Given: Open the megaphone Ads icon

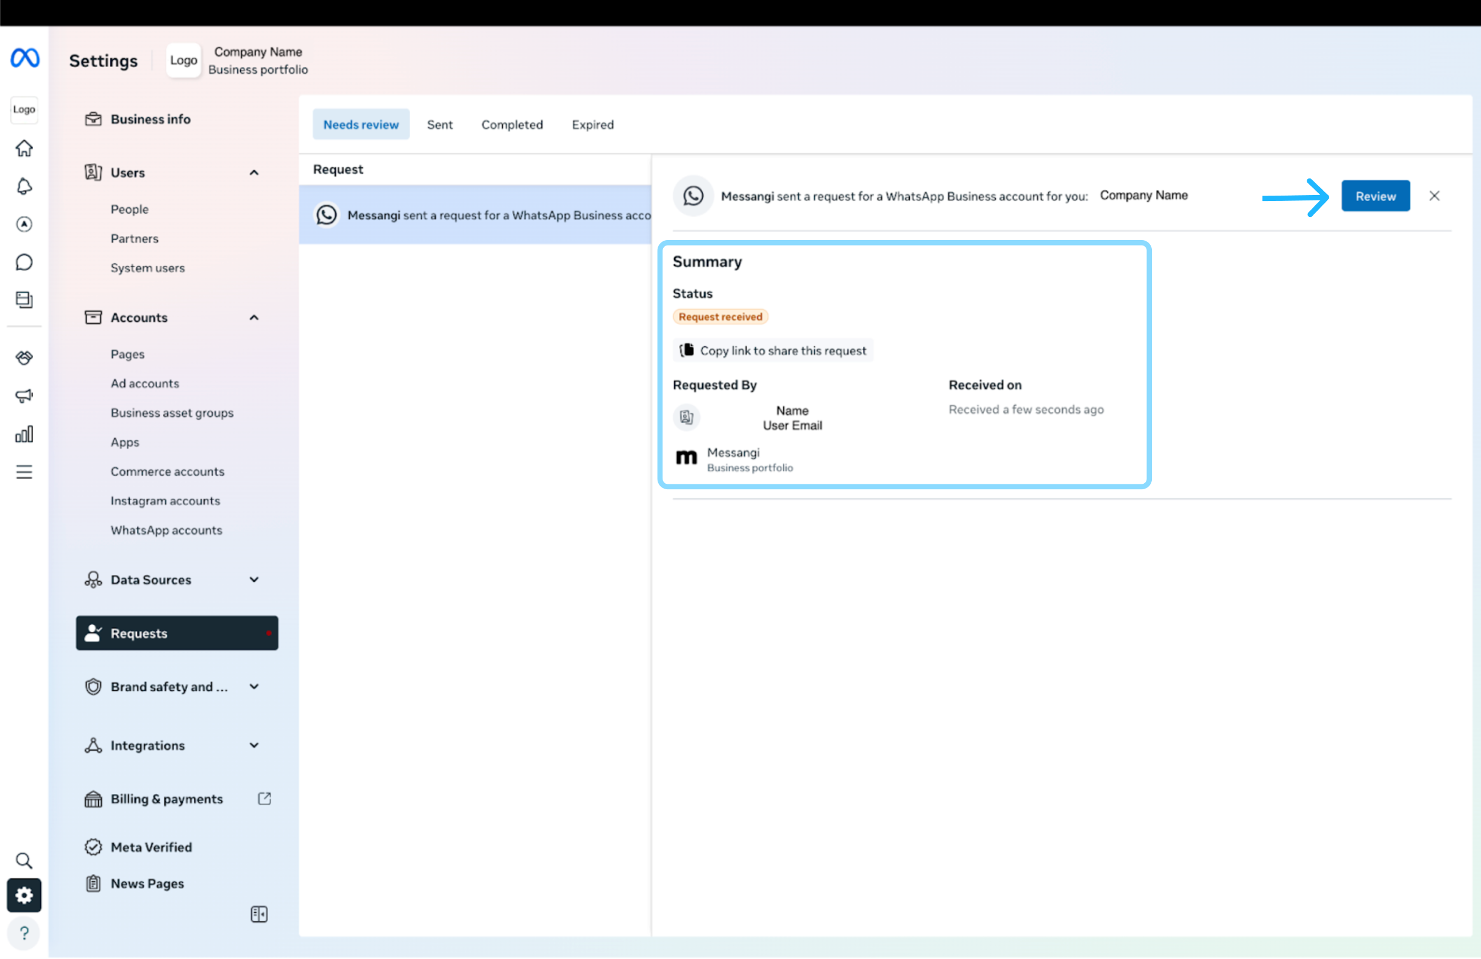Looking at the screenshot, I should click(x=24, y=395).
